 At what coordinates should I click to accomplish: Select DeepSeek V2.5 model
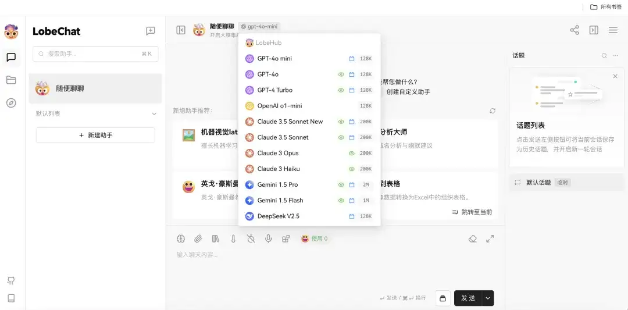[x=309, y=216]
